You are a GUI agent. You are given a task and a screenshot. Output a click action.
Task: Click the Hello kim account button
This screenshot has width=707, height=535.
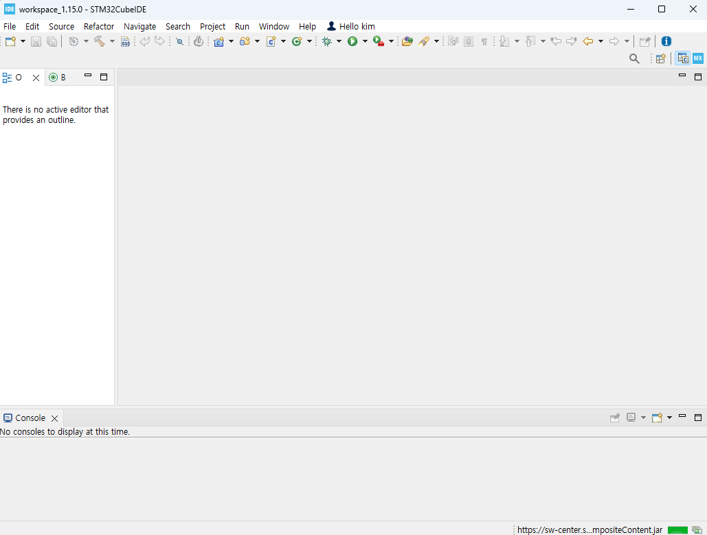click(350, 26)
